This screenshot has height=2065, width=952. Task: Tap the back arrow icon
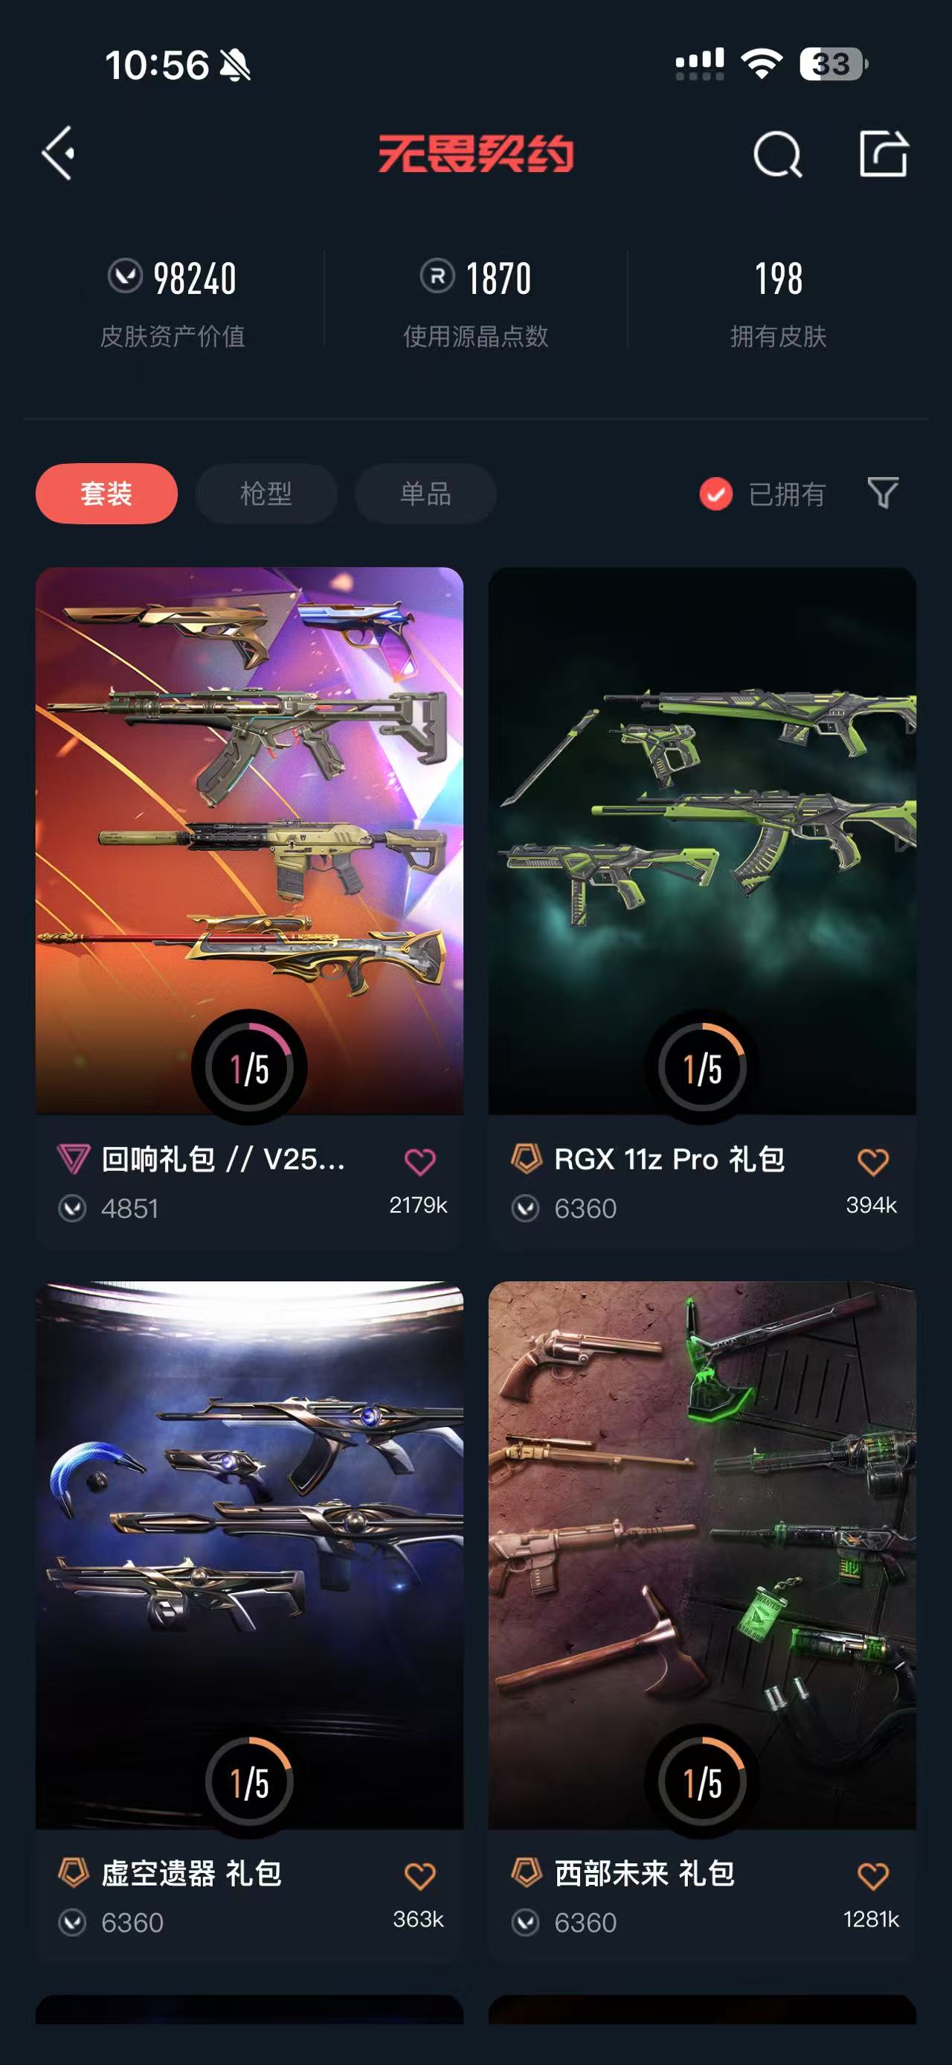[59, 153]
